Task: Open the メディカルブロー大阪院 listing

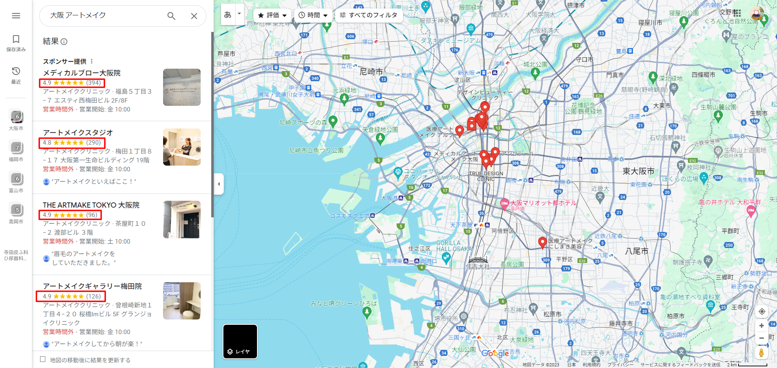Action: tap(82, 73)
